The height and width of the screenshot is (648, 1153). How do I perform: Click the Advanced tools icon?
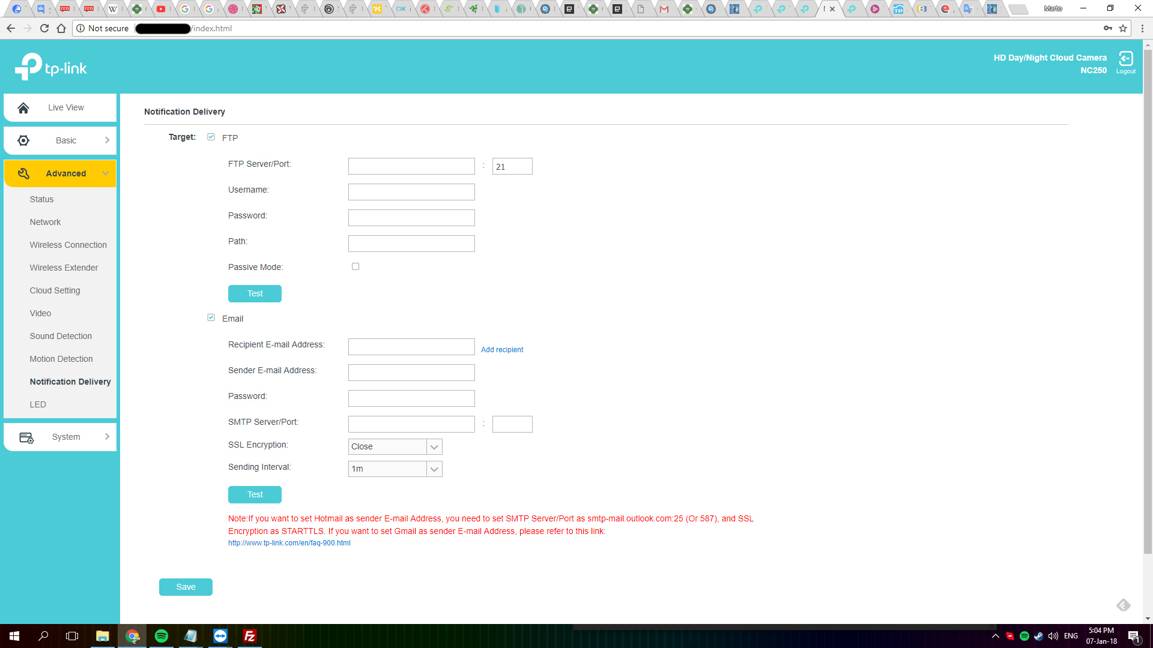[23, 173]
